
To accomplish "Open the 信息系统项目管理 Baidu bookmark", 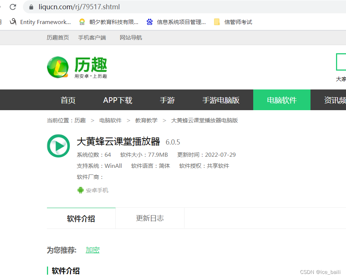I will pyautogui.click(x=176, y=22).
